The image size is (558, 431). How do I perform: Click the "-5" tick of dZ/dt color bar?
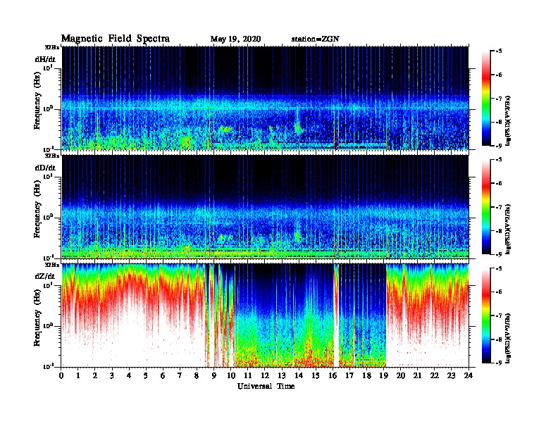pos(499,268)
